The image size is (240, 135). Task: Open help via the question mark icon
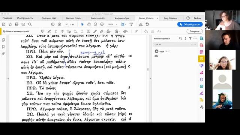pos(188,18)
